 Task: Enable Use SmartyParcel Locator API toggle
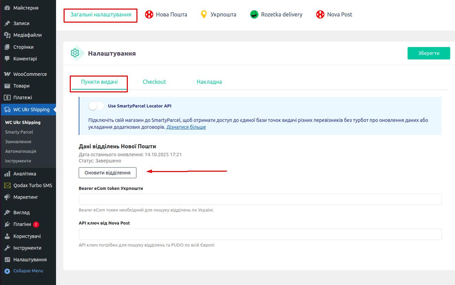[96, 106]
